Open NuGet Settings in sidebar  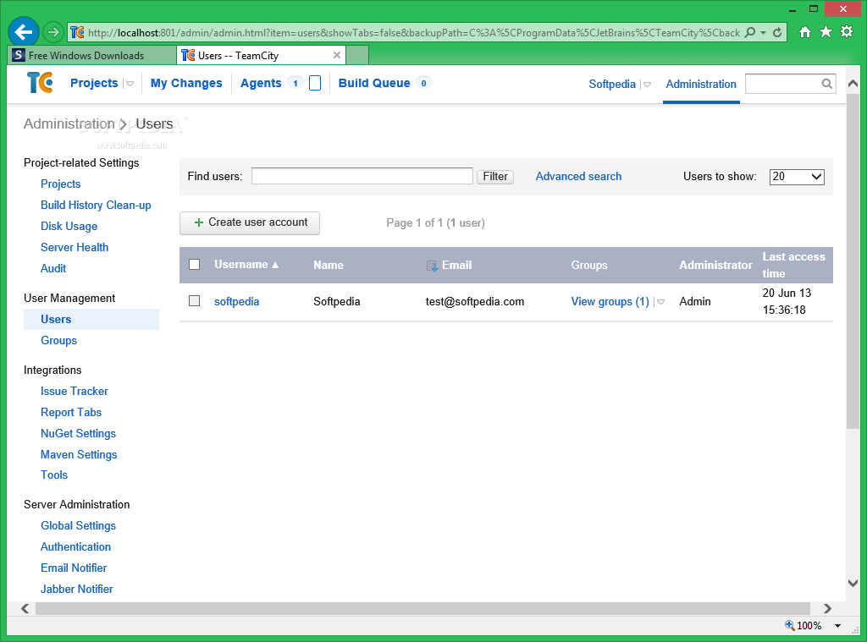pos(78,433)
